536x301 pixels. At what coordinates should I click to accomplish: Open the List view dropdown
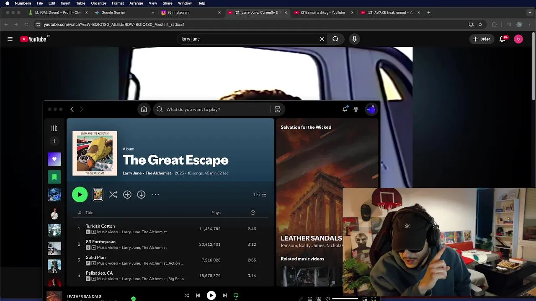(x=260, y=194)
